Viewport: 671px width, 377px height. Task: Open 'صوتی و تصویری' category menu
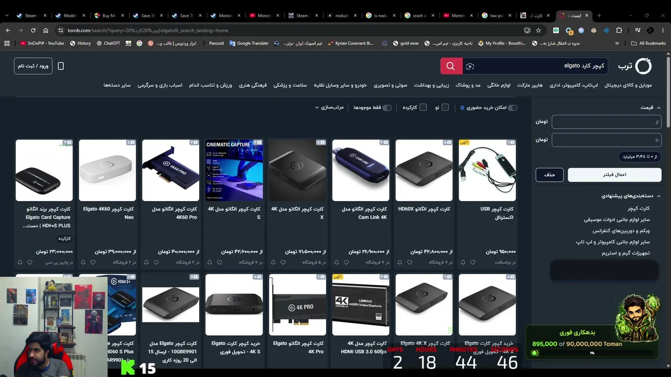click(390, 85)
